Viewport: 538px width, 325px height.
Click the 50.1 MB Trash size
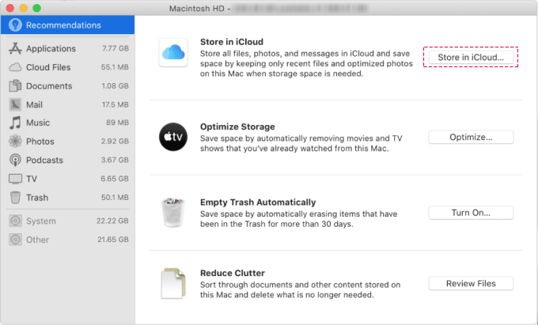point(115,197)
